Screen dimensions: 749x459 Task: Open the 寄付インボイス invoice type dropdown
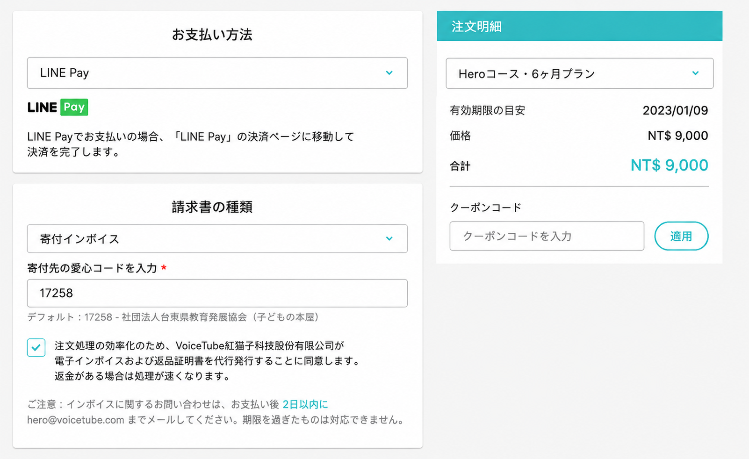point(217,239)
